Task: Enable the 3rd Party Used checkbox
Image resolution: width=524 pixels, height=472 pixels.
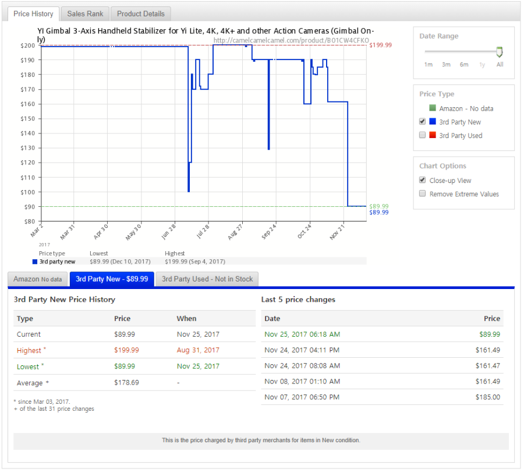Action: point(423,135)
